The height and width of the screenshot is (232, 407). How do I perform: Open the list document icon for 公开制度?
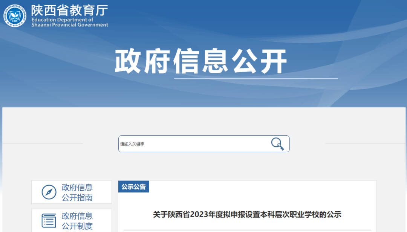49,221
